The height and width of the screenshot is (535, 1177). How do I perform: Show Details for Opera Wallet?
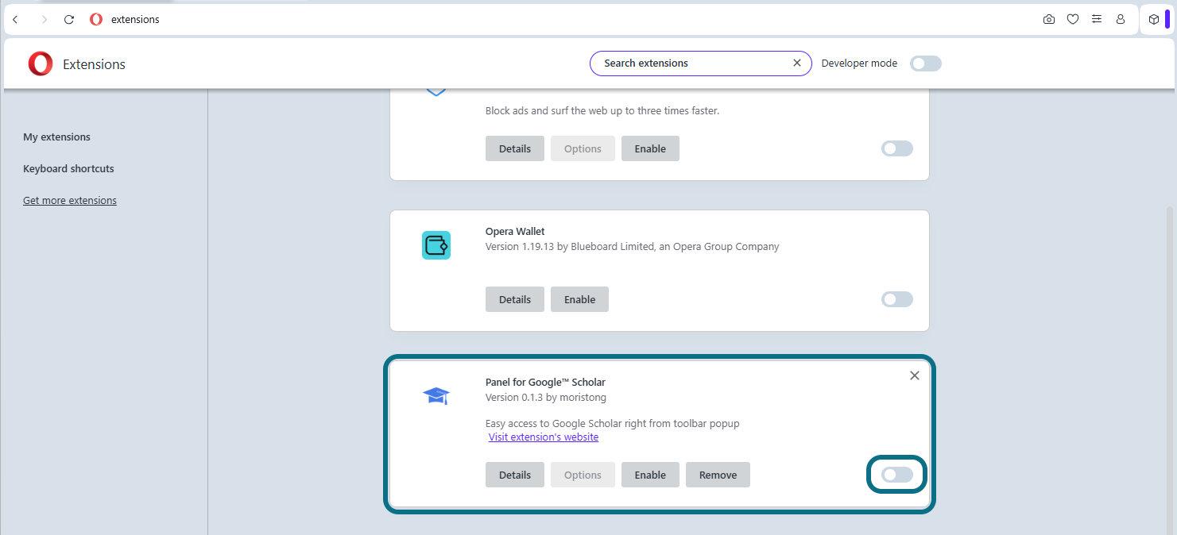515,299
